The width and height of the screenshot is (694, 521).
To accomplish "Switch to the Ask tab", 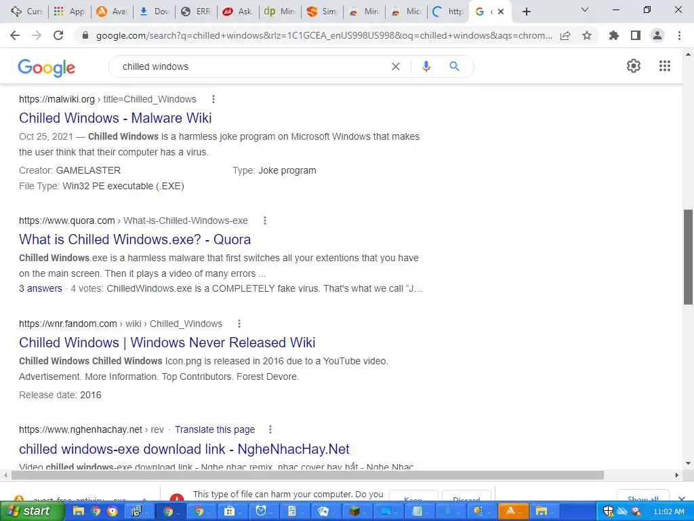I will (239, 12).
